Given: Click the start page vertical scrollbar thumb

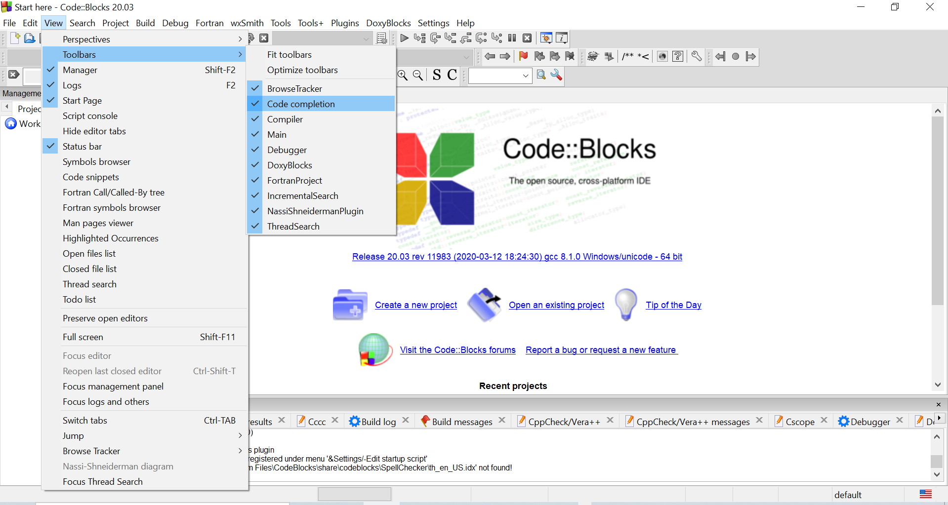Looking at the screenshot, I should pyautogui.click(x=938, y=211).
